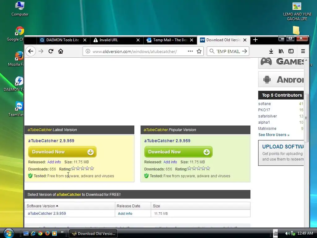Open the Computer desktop icon
The height and width of the screenshot is (238, 317).
click(20, 8)
